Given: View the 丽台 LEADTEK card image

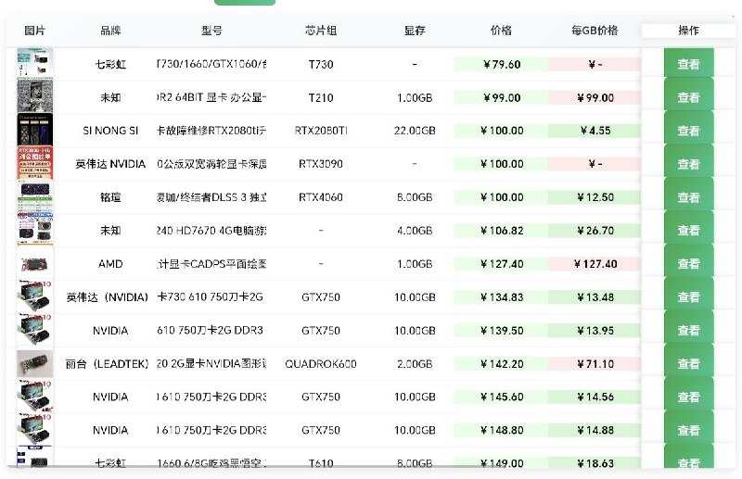Looking at the screenshot, I should [35, 363].
